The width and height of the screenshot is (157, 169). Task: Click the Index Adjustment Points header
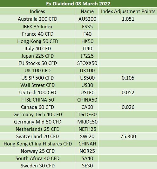coord(128,11)
